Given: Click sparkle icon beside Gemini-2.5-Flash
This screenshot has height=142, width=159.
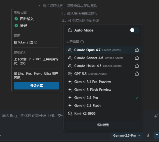Looking at the screenshot, I should pyautogui.click(x=70, y=105).
